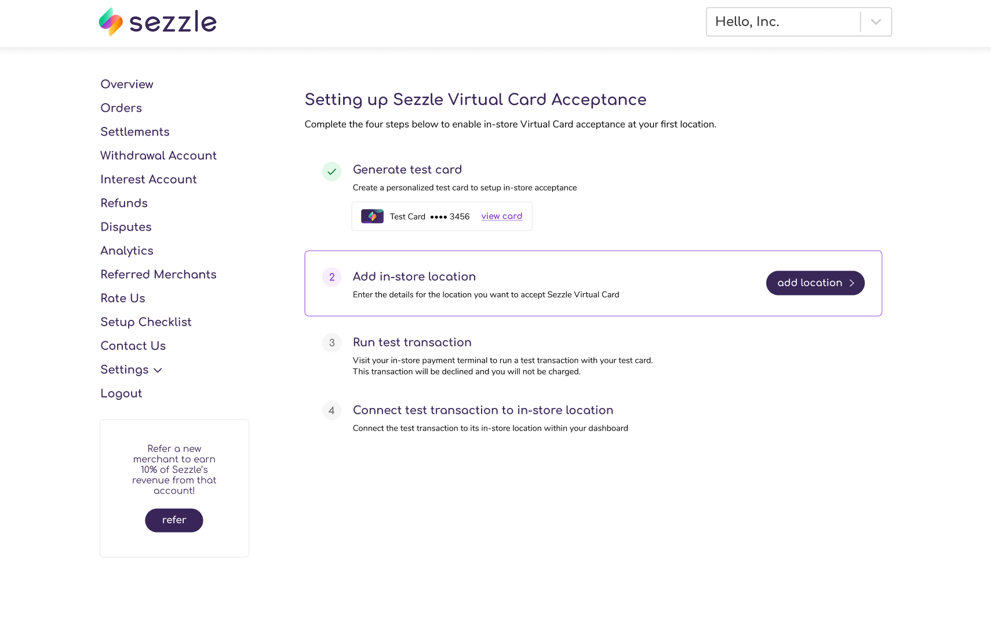The height and width of the screenshot is (620, 991).
Task: Click the green checkmark step icon
Action: click(x=332, y=172)
